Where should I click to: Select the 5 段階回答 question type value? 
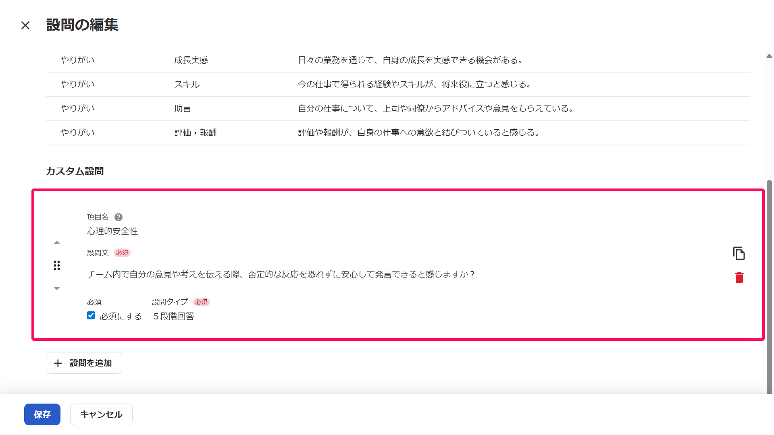pos(174,316)
